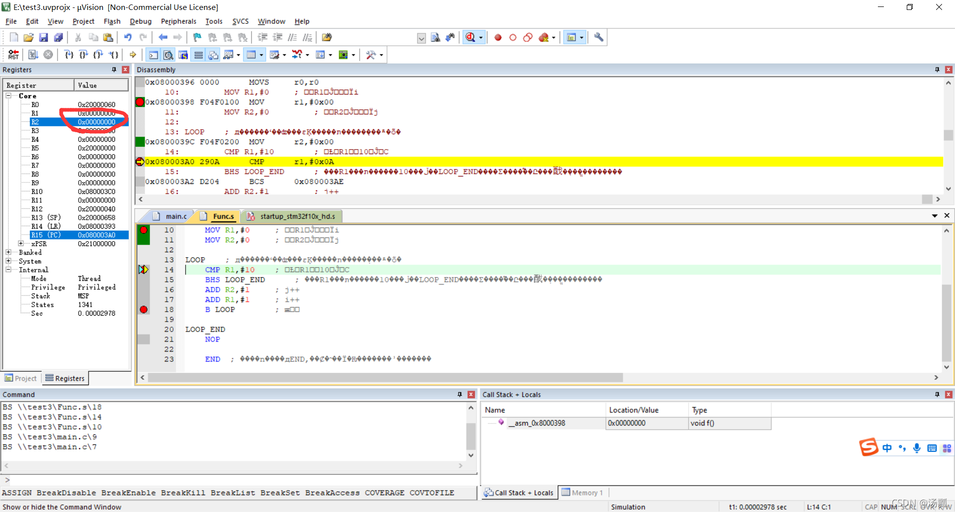Click the Stop debug execution icon
The image size is (955, 512).
(x=48, y=55)
